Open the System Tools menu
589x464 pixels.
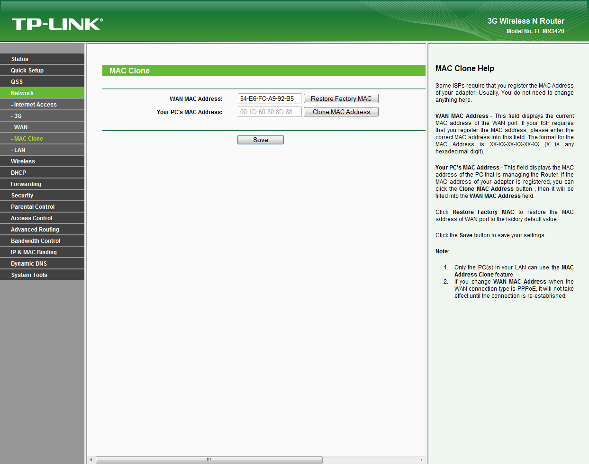(x=29, y=275)
